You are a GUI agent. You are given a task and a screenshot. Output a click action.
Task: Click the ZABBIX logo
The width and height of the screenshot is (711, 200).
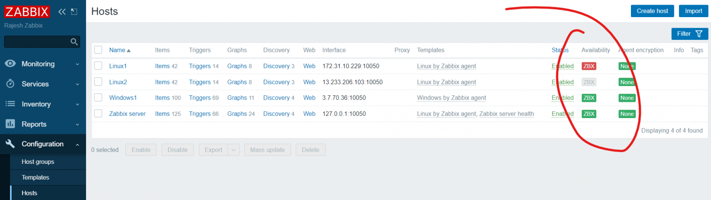pyautogui.click(x=27, y=11)
